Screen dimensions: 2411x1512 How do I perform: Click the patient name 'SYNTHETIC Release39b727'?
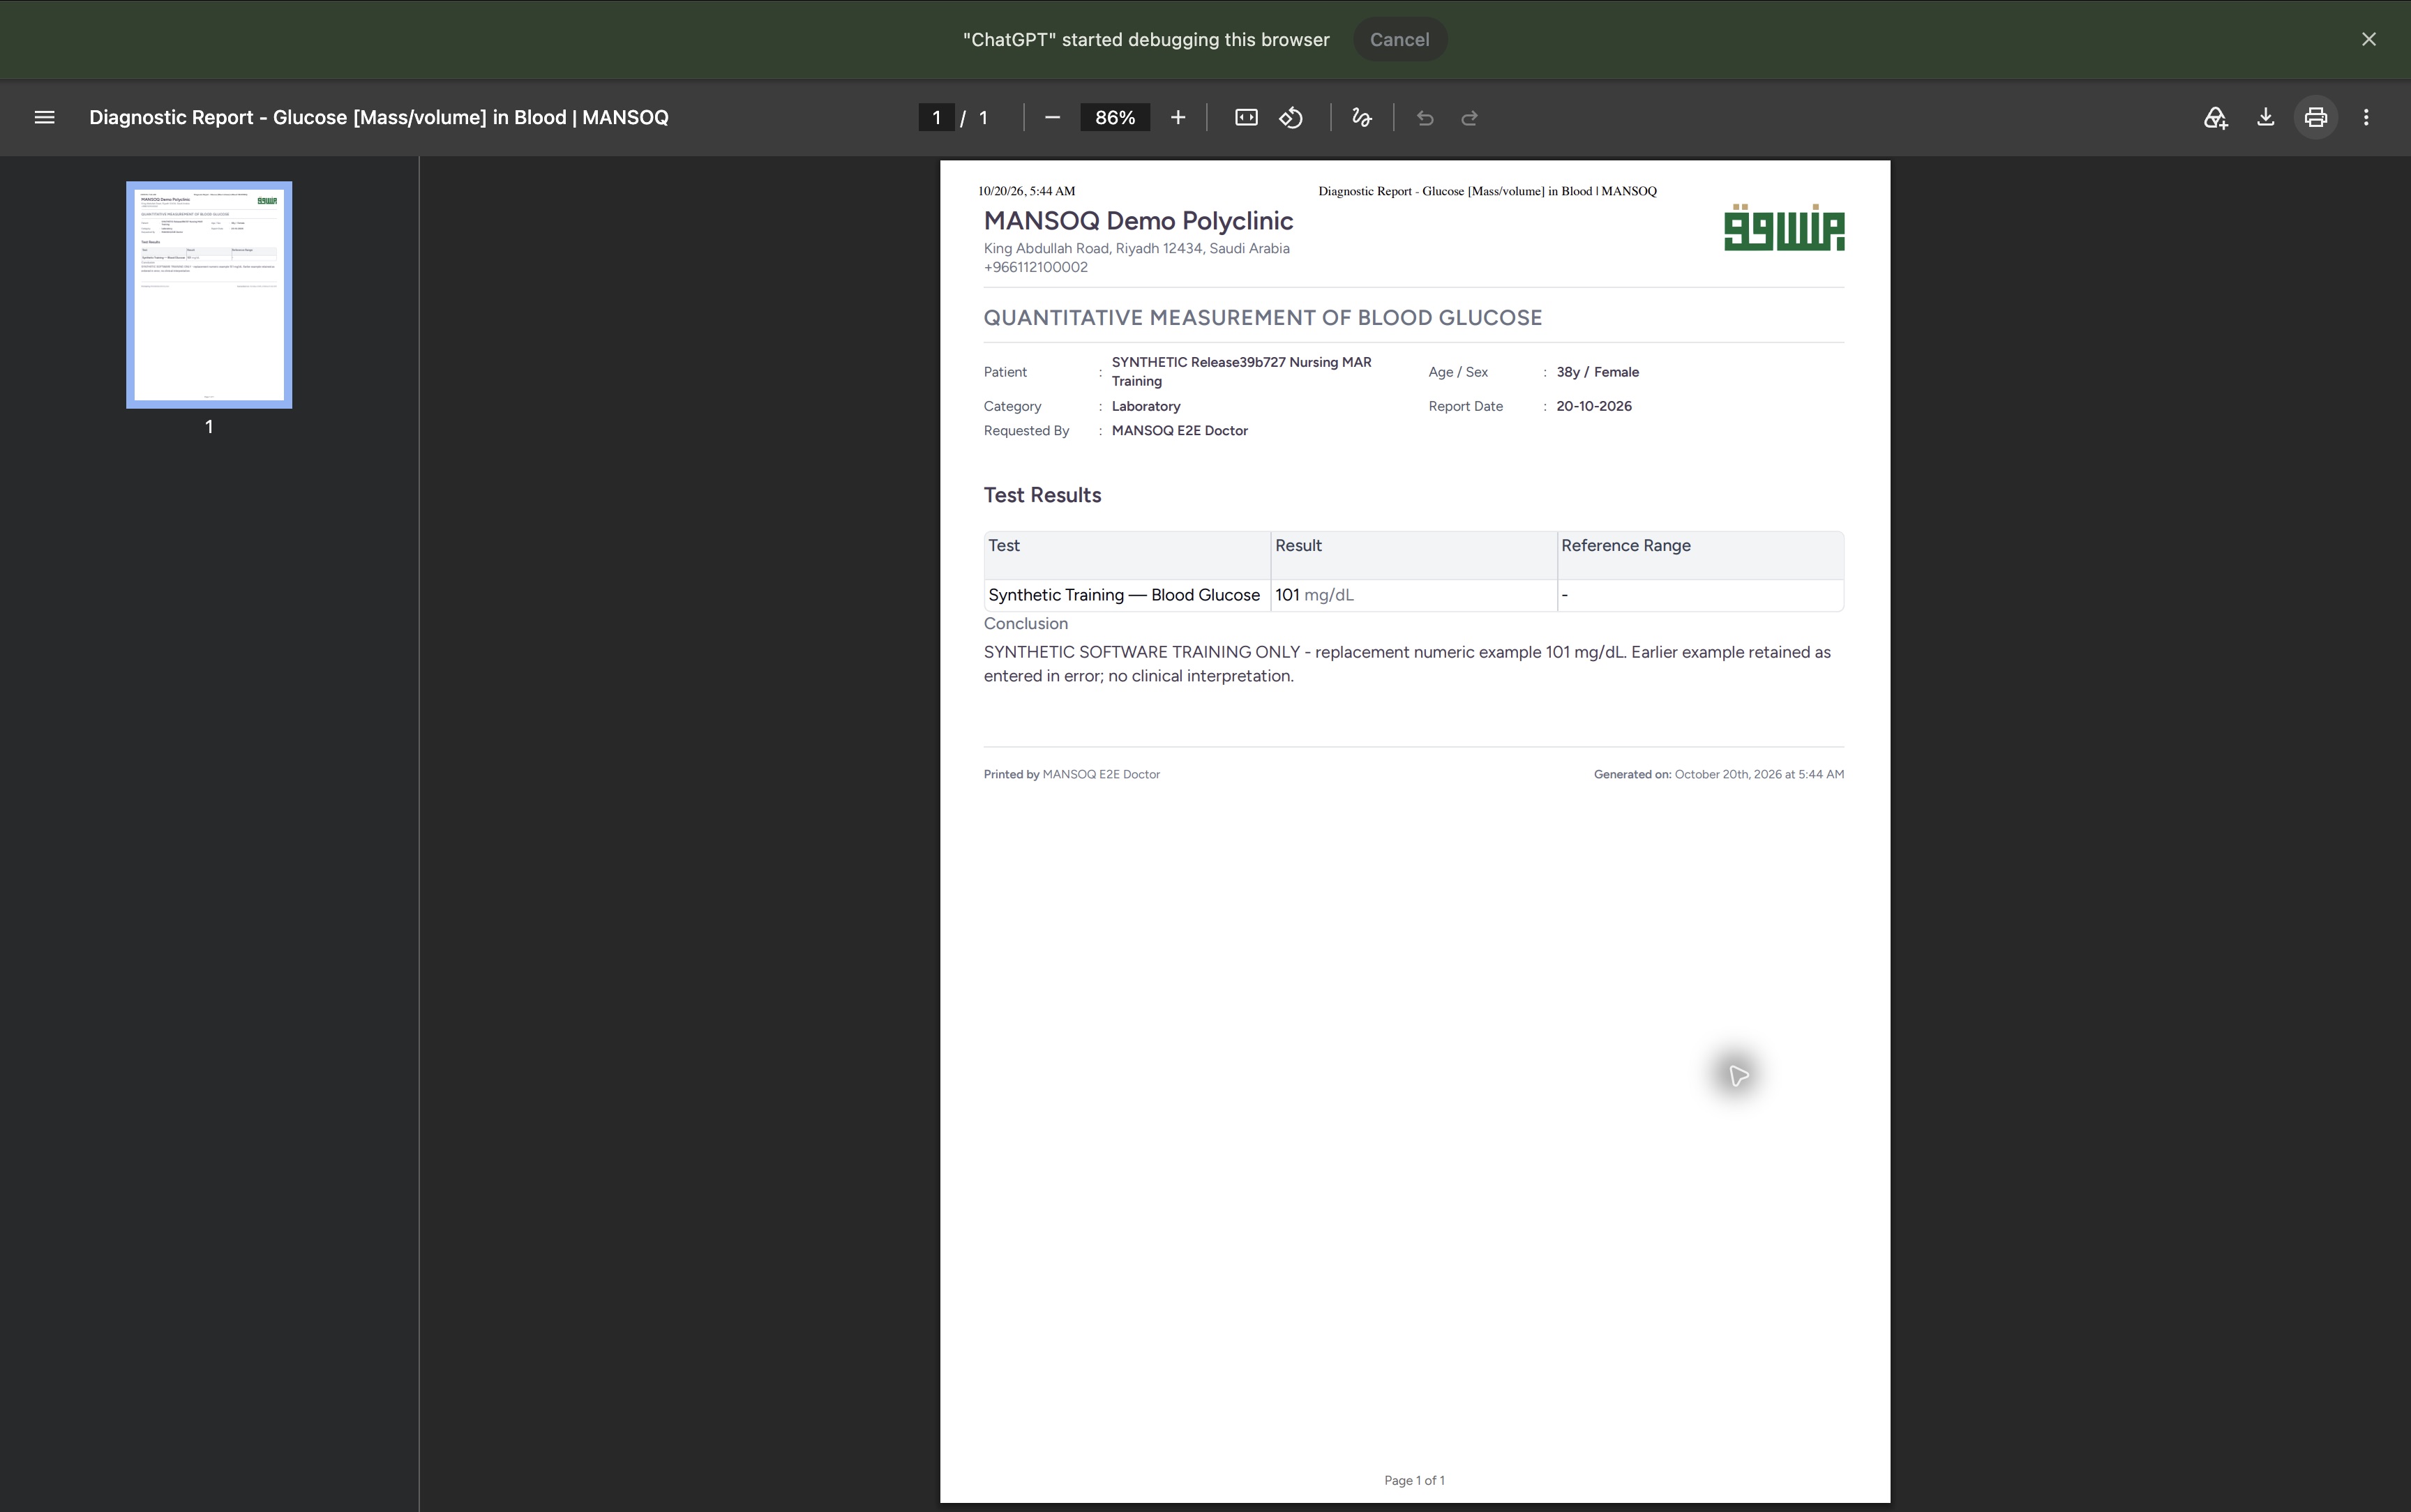[1198, 362]
